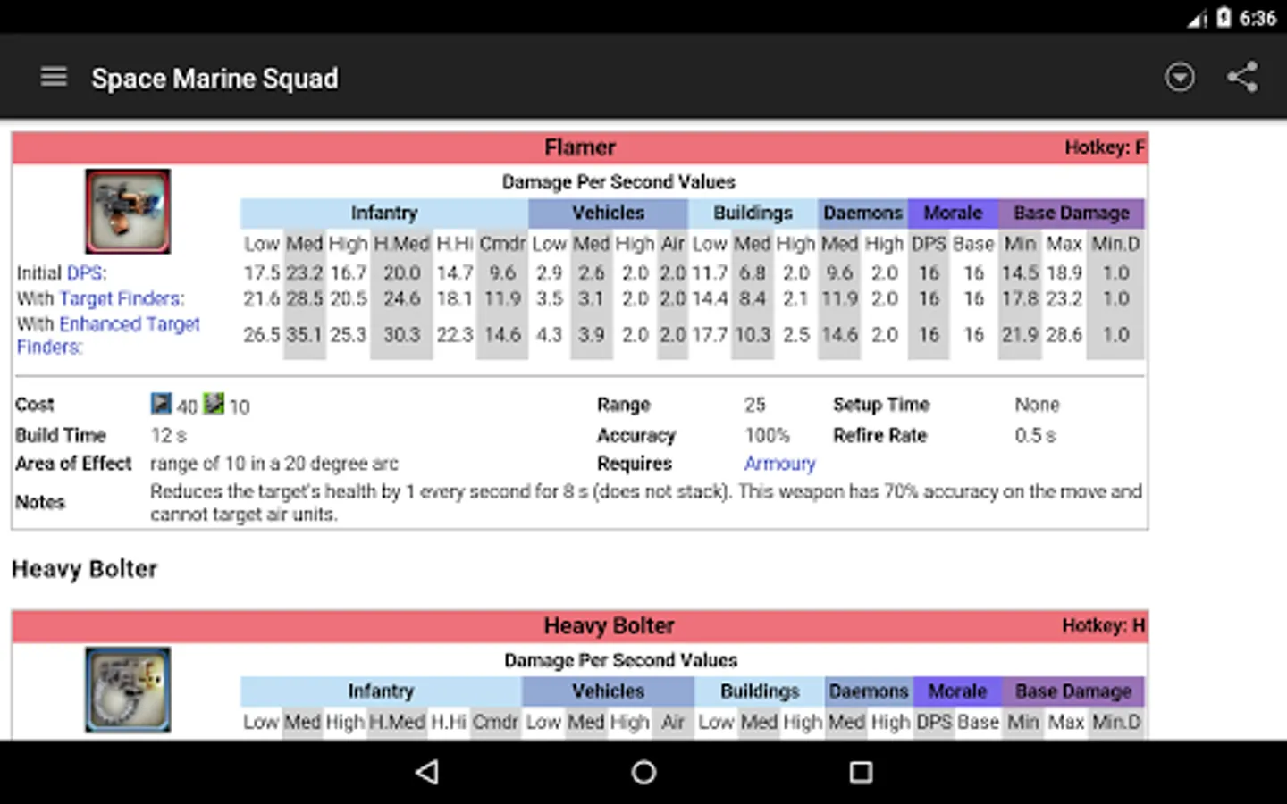Select the Flamer Base Damage column header

click(x=1072, y=213)
